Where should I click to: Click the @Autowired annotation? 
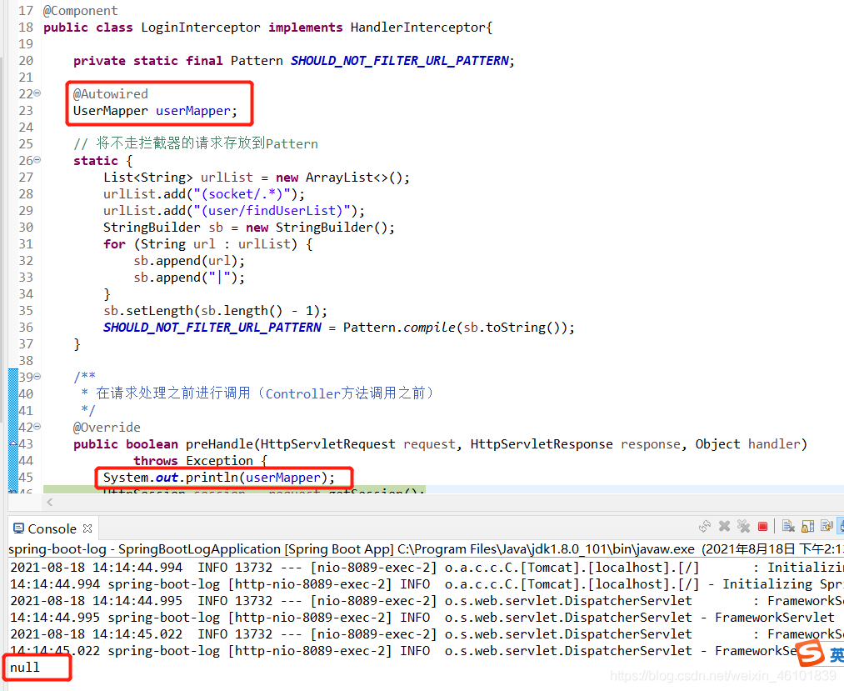[110, 94]
